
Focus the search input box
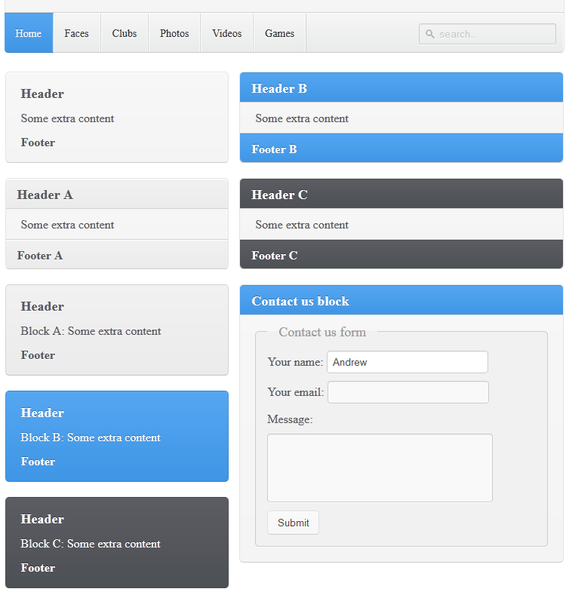pos(494,34)
